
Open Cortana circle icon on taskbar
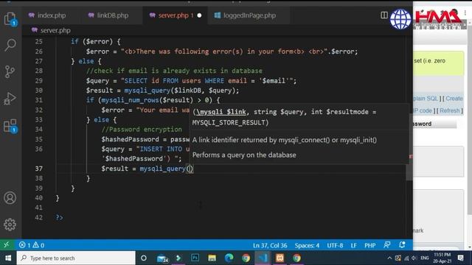pos(144,258)
